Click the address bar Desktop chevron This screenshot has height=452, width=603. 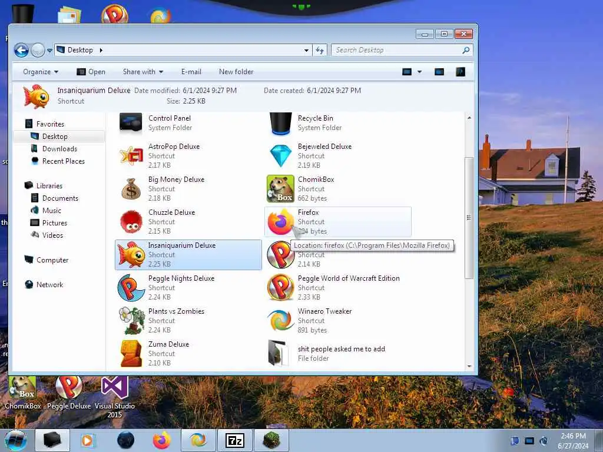coord(101,51)
